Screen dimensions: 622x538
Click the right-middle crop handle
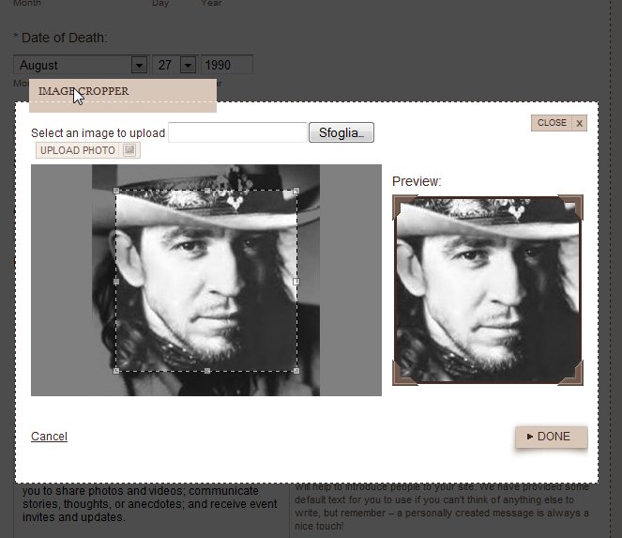[296, 282]
